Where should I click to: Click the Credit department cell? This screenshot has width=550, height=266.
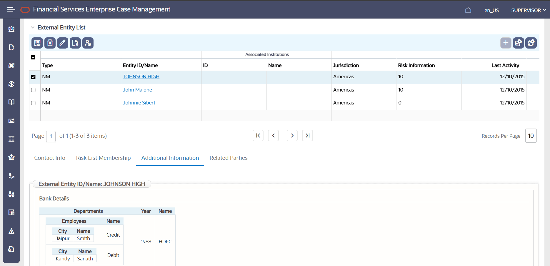113,235
